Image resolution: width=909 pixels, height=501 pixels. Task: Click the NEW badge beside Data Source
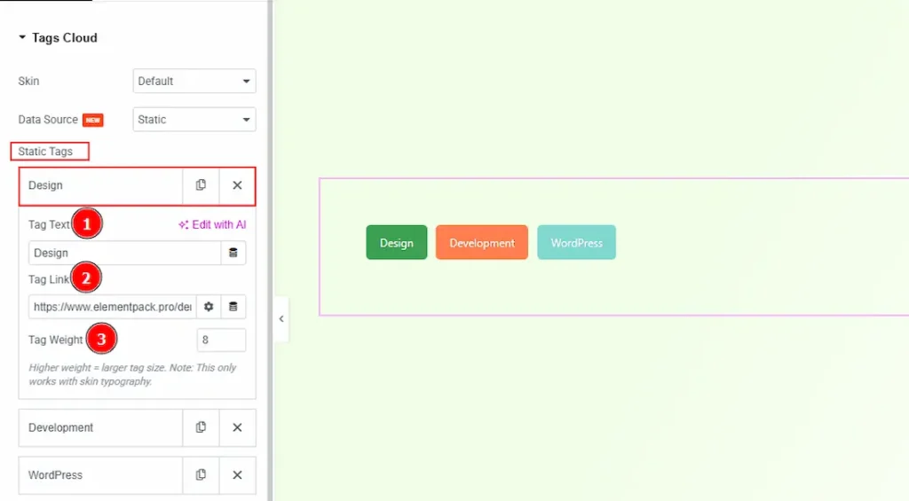(x=92, y=120)
